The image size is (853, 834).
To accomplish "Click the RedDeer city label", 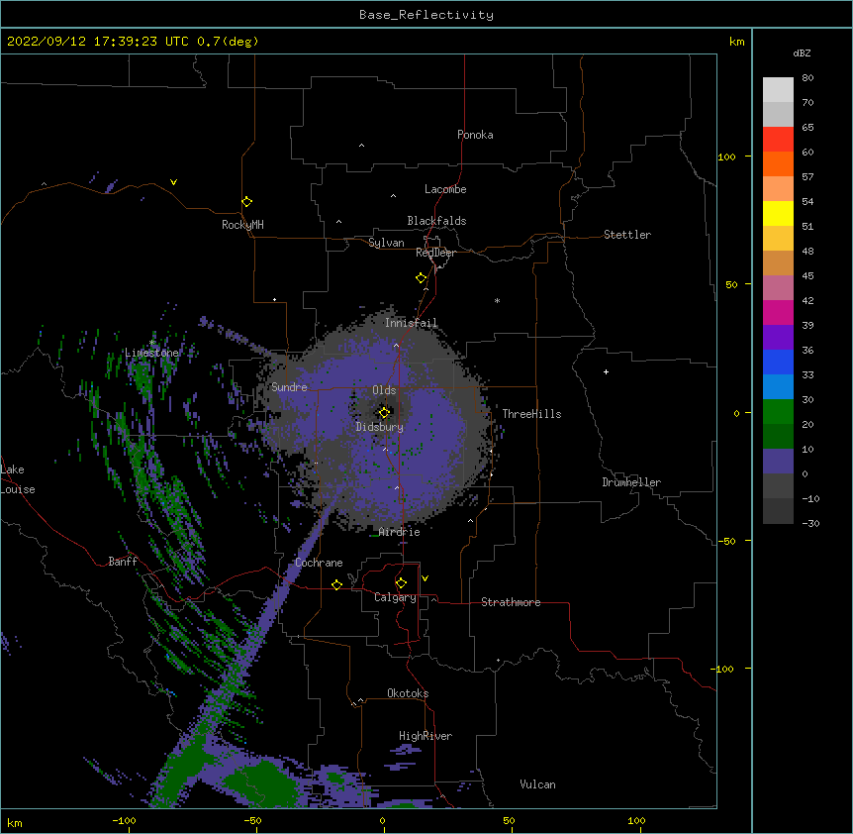I will click(435, 253).
